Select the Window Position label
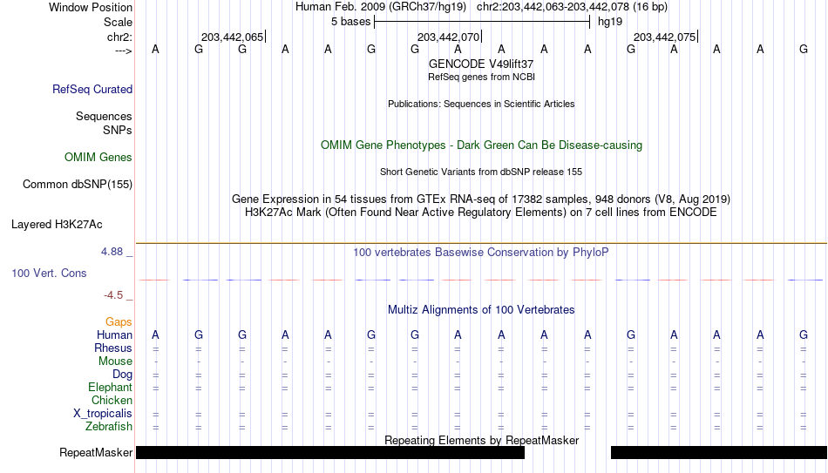Image resolution: width=828 pixels, height=473 pixels. pyautogui.click(x=91, y=7)
